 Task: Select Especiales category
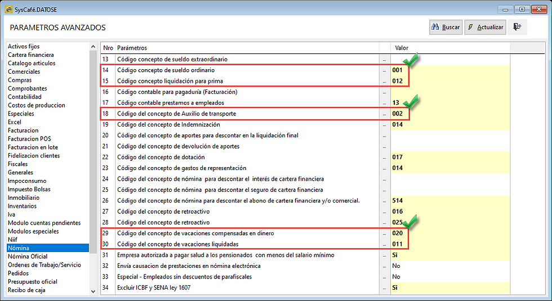point(21,114)
